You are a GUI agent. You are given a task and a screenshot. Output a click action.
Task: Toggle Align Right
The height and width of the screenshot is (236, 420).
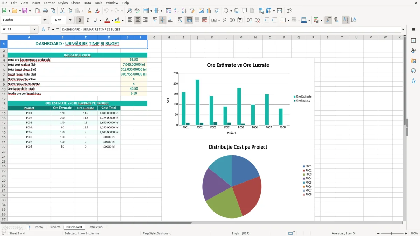145,20
